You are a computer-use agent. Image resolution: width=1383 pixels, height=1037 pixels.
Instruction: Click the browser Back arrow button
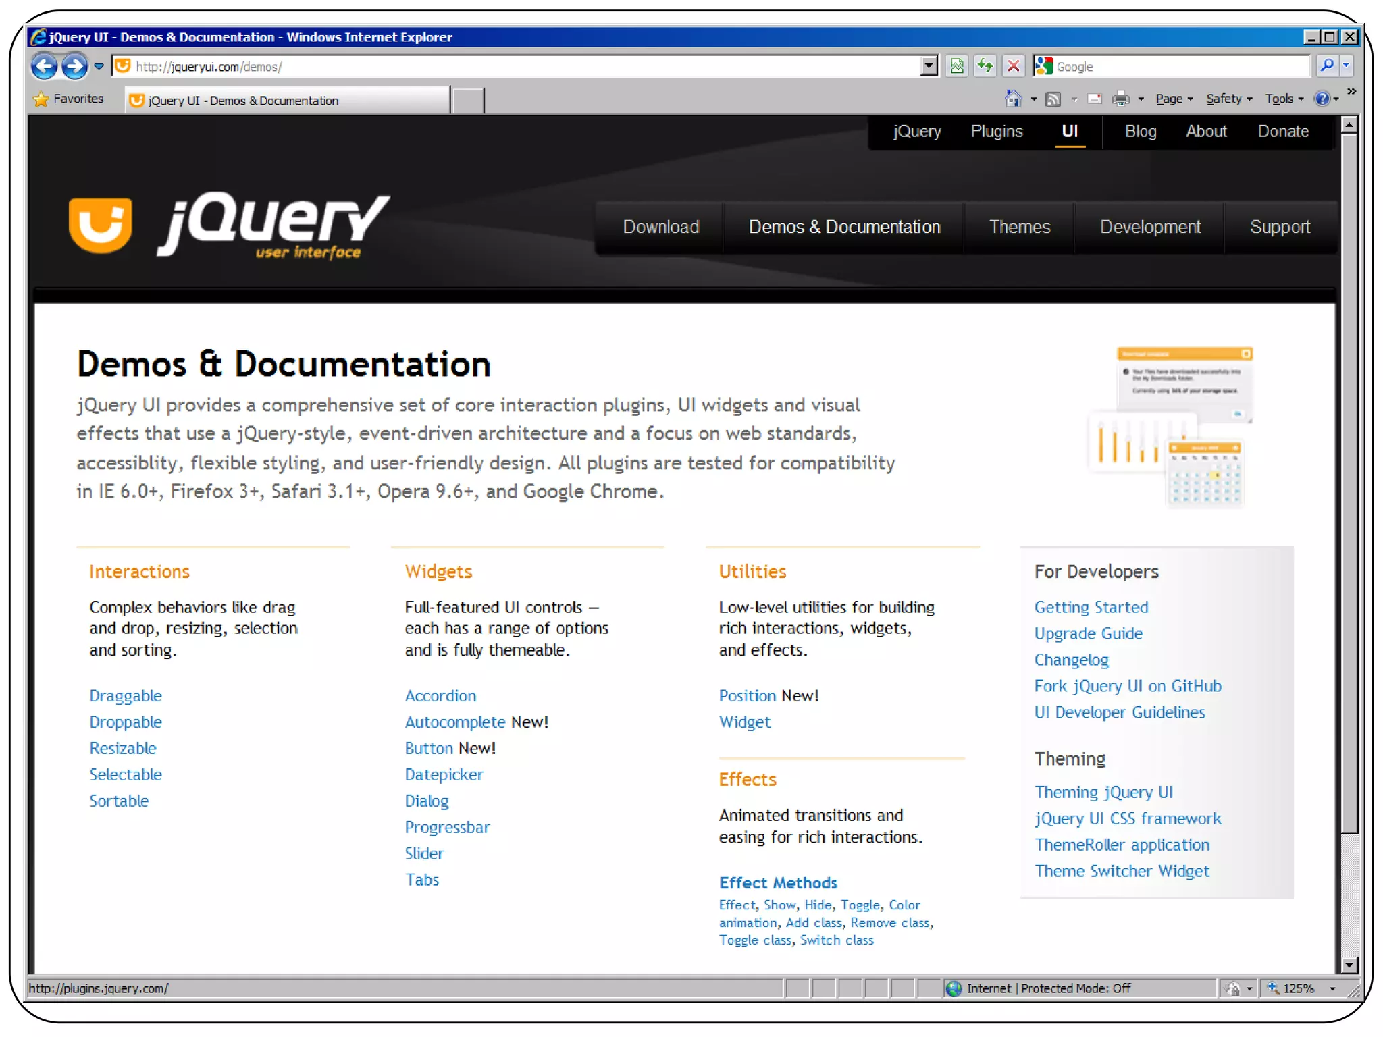coord(45,66)
